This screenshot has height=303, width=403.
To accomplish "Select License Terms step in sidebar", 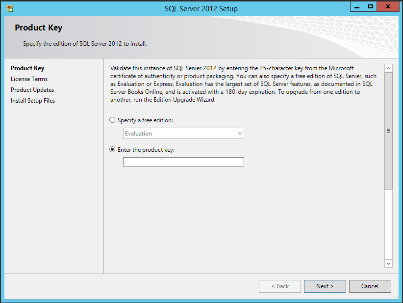I will click(29, 79).
